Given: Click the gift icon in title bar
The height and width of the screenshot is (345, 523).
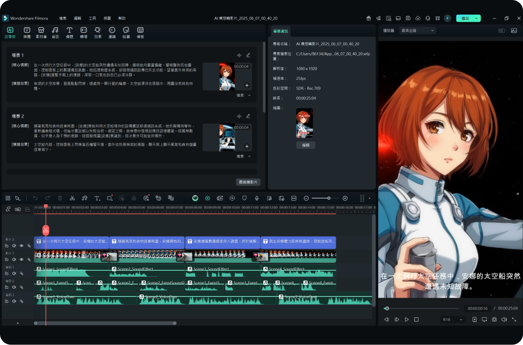Looking at the screenshot, I should click(x=369, y=18).
